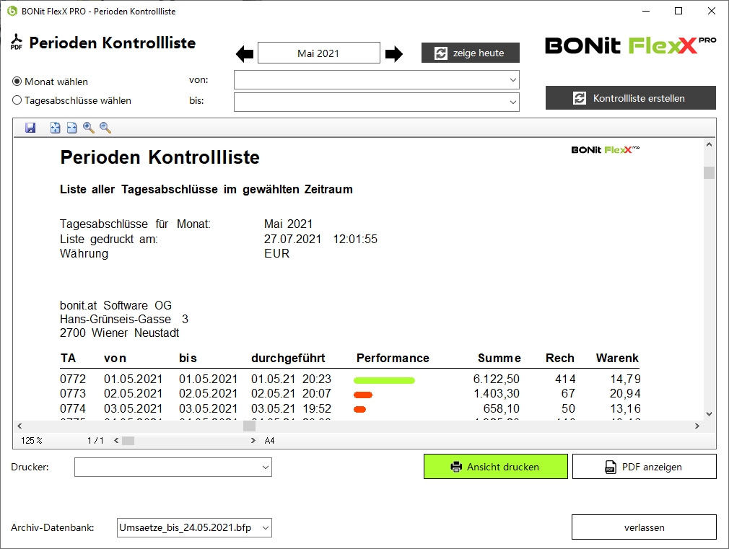Click the 'durchgeführt' column header
Viewport: 729px width, 549px height.
point(288,359)
